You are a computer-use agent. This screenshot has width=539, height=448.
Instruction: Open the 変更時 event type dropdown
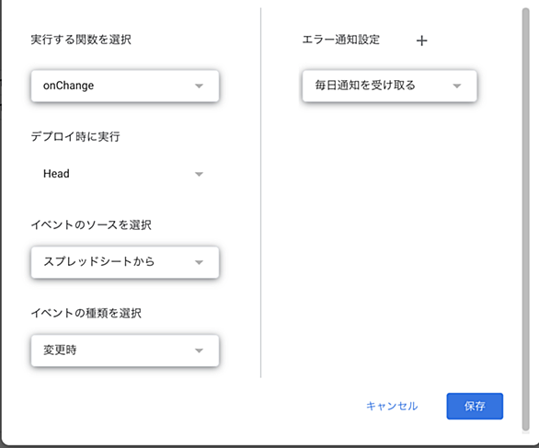point(125,350)
